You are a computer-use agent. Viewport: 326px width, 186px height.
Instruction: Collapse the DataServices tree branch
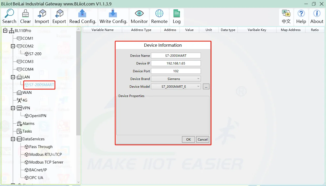point(13,139)
